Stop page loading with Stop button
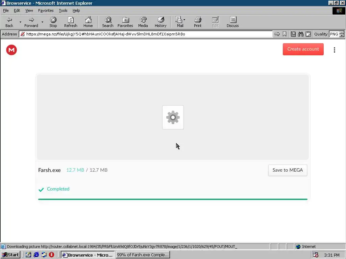Image resolution: width=346 pixels, height=259 pixels. (53, 22)
